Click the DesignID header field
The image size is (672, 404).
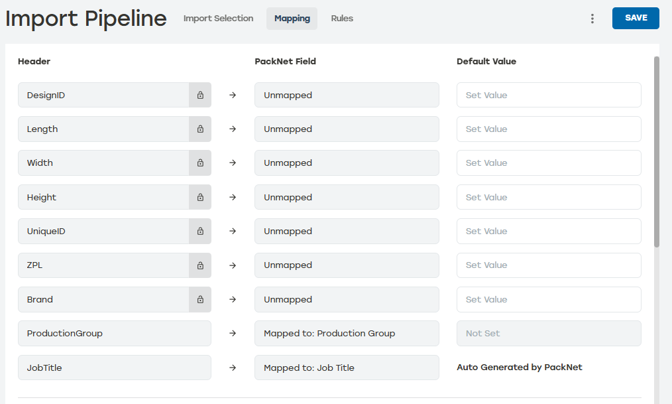tap(103, 95)
